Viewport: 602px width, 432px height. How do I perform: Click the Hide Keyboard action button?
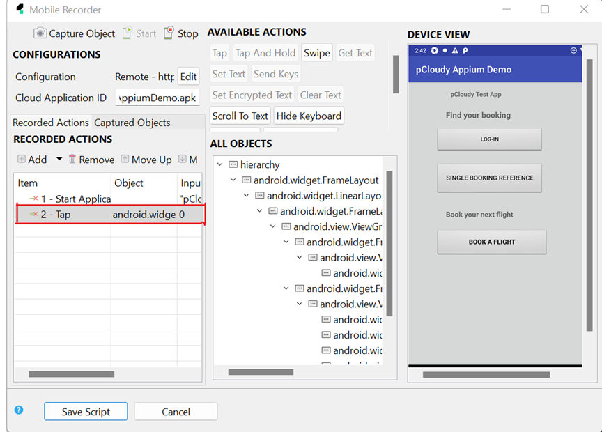click(x=309, y=116)
